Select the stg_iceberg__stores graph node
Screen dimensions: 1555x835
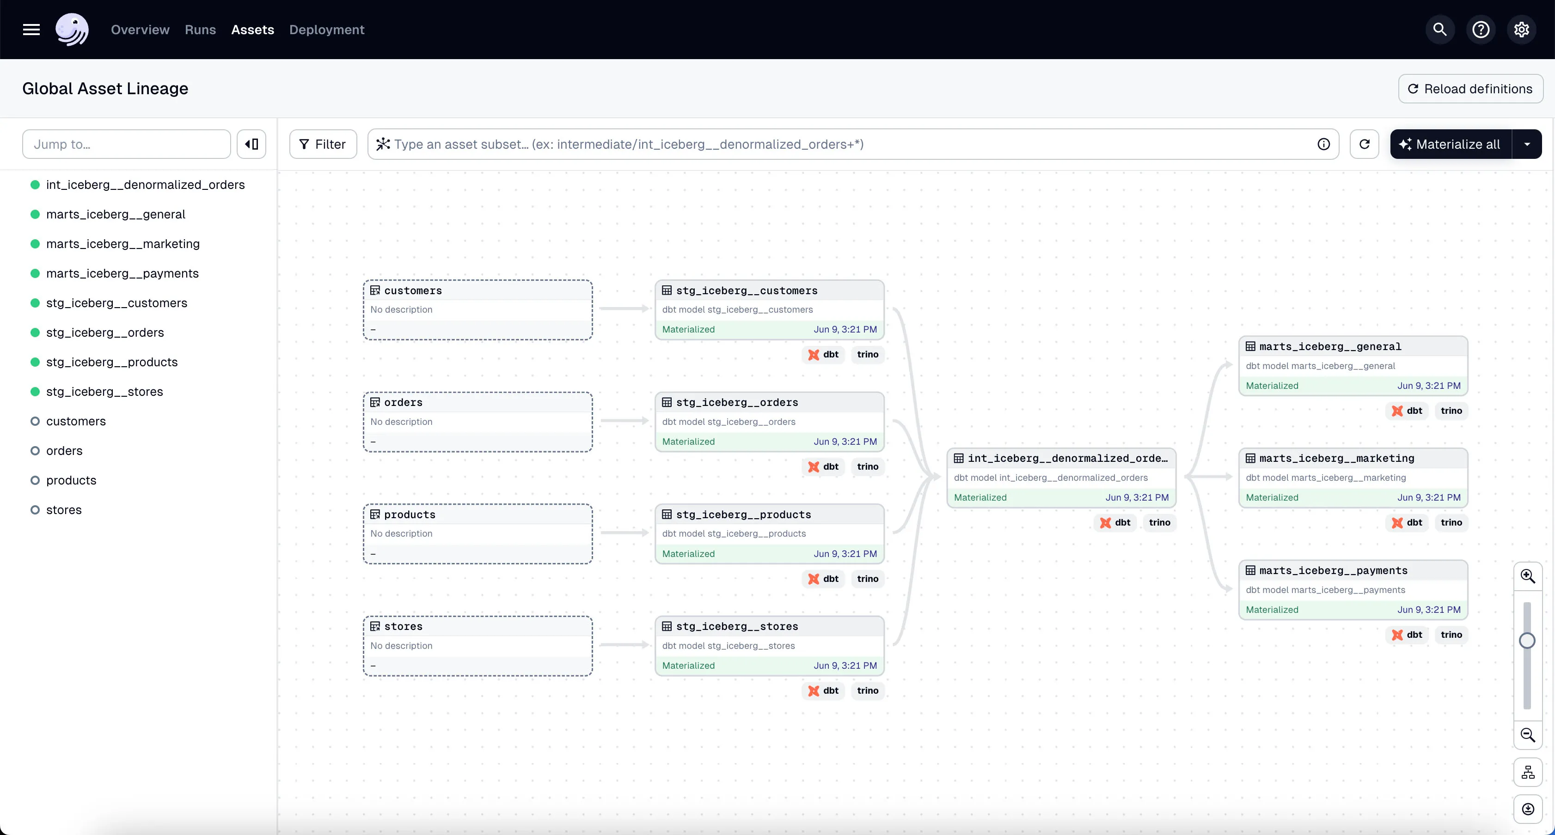(770, 646)
